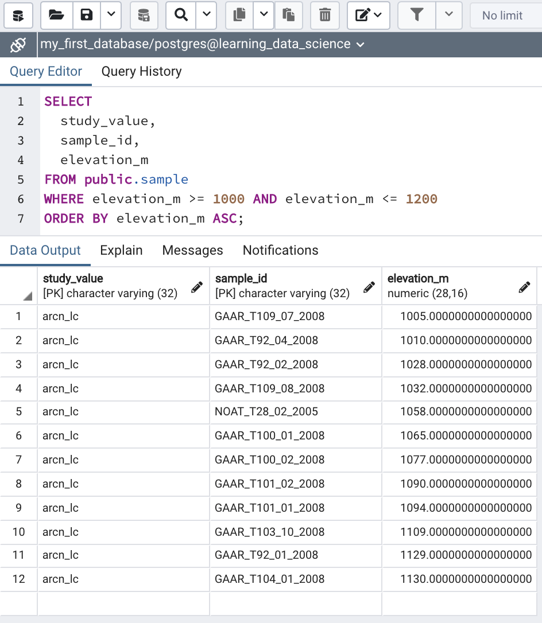Viewport: 542px width, 623px height.
Task: Click the GAAR_T109_07_2008 sample_id cell
Action: click(x=270, y=317)
